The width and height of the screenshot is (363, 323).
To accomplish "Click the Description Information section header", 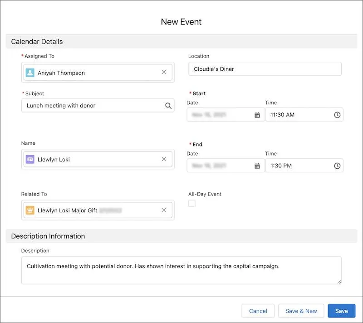I will (x=181, y=236).
